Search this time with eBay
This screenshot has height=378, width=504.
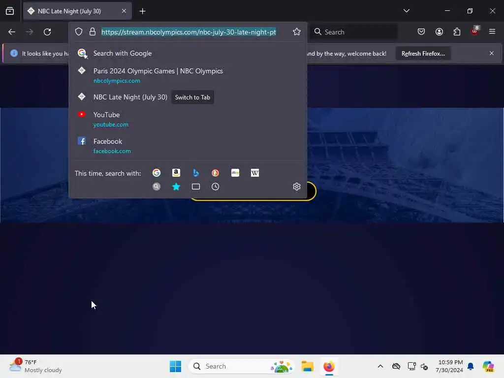click(x=235, y=173)
